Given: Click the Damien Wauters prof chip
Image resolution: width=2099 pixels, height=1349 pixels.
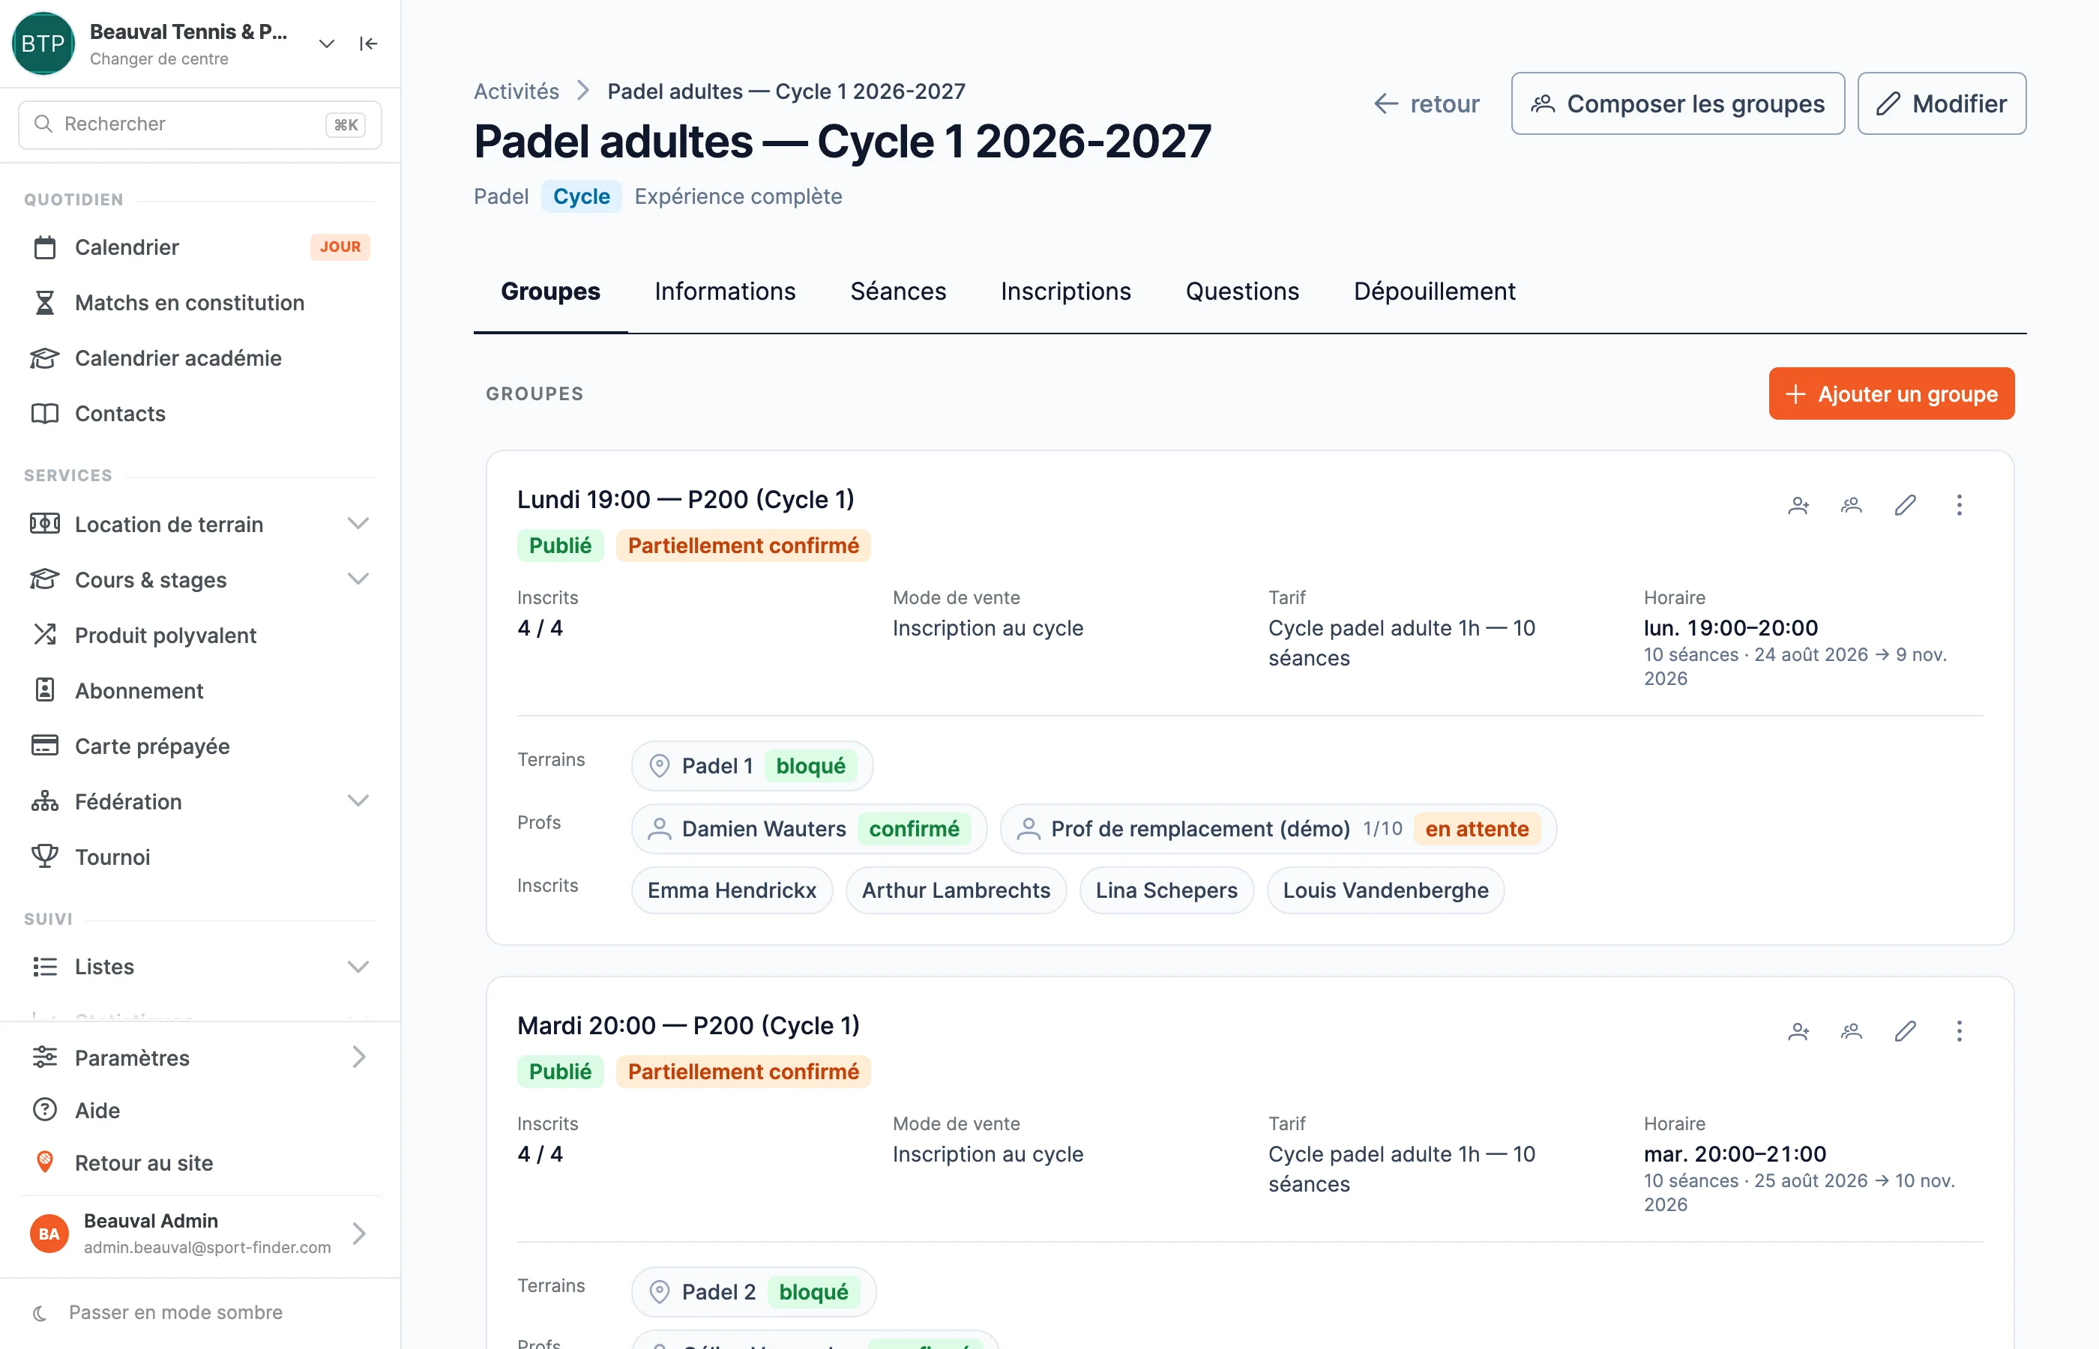Looking at the screenshot, I should point(809,829).
